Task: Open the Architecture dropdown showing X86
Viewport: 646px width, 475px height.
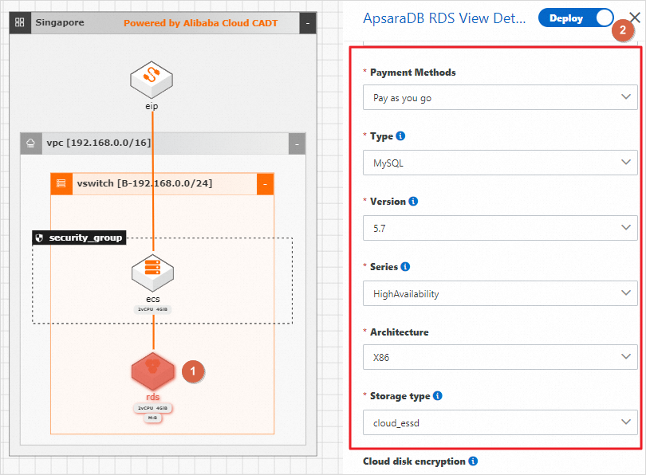Action: 500,357
